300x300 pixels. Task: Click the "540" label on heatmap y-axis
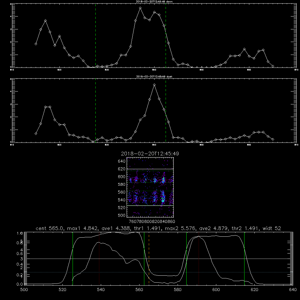pyautogui.click(x=122, y=200)
